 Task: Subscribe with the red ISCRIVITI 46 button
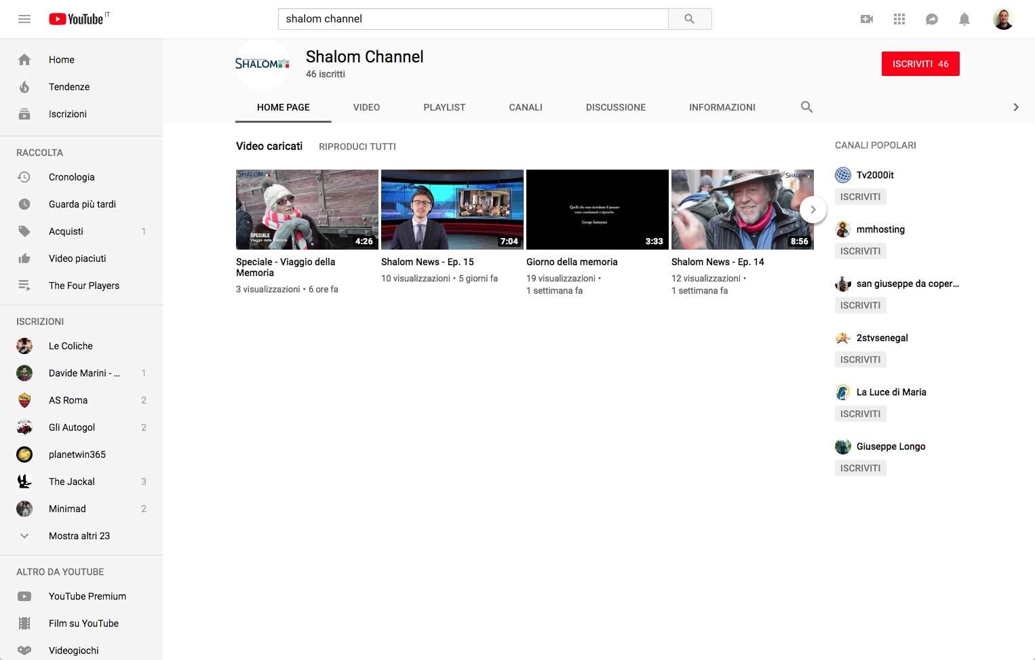point(920,64)
